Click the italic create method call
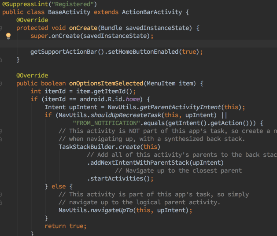This screenshot has width=277, height=236. (x=129, y=147)
